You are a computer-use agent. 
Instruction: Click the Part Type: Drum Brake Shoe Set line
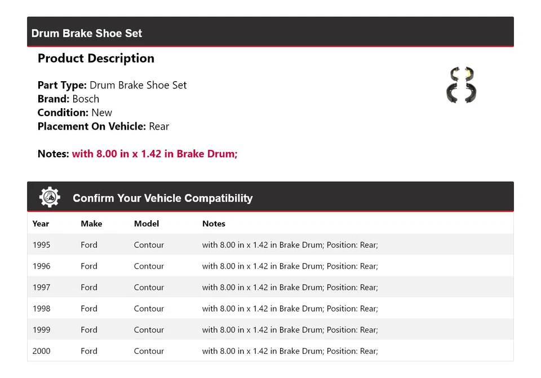[x=112, y=86]
